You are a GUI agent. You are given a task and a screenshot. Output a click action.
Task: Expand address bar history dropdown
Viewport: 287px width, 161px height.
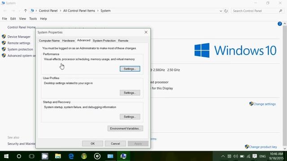click(221, 11)
